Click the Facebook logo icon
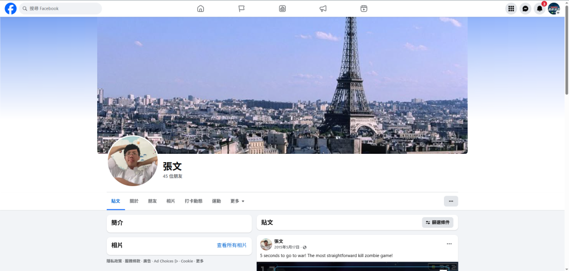Image resolution: width=569 pixels, height=271 pixels. coord(11,8)
